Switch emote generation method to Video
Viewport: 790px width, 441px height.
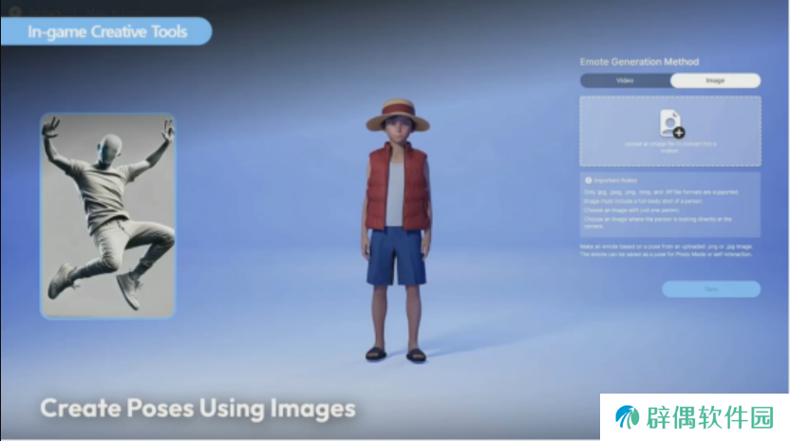625,81
